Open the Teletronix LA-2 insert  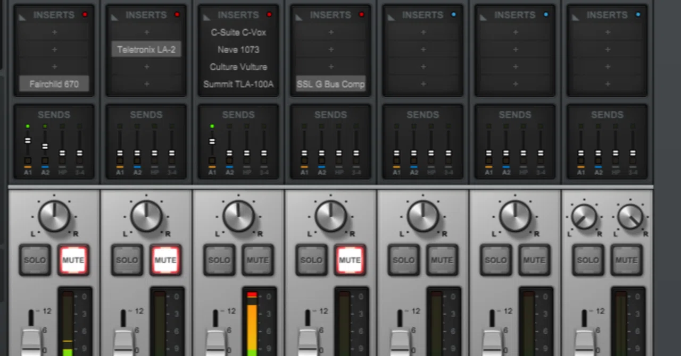(x=146, y=49)
